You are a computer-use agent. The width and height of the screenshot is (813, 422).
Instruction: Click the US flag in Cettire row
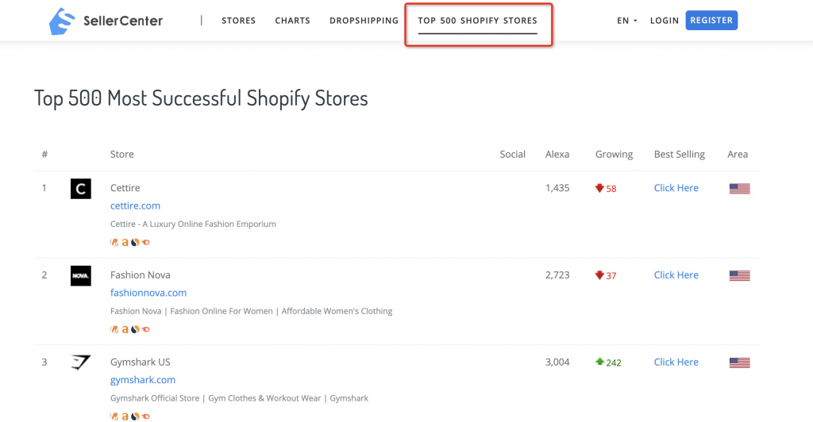click(739, 189)
